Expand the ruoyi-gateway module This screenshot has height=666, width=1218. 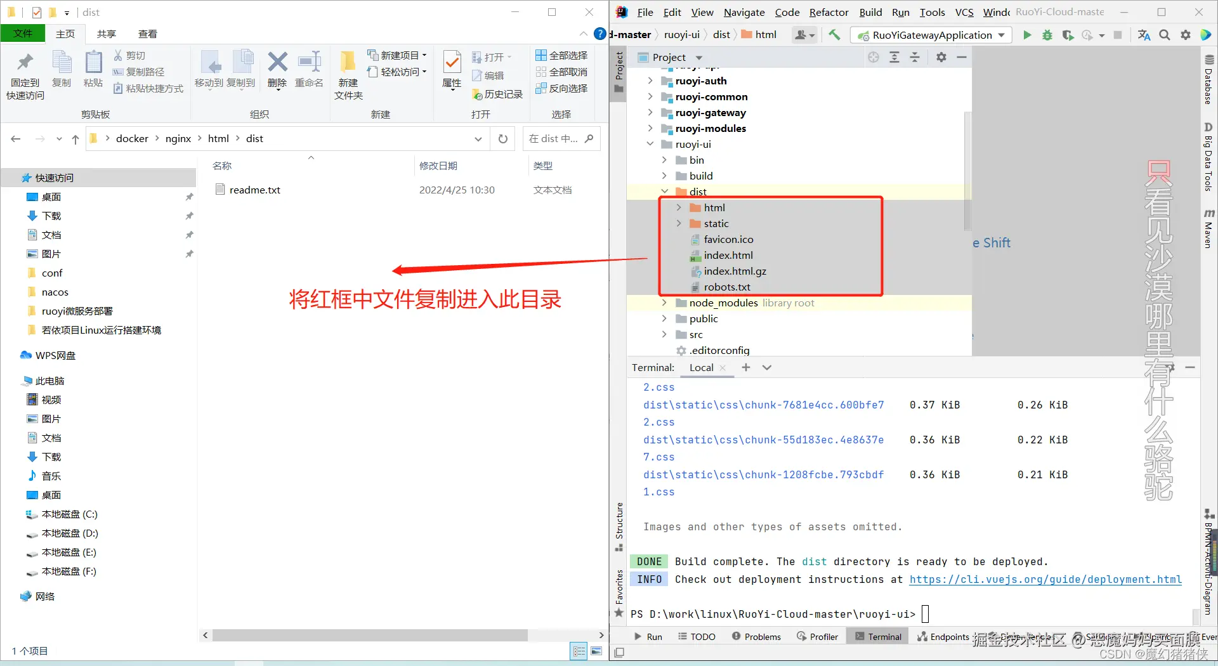tap(650, 112)
